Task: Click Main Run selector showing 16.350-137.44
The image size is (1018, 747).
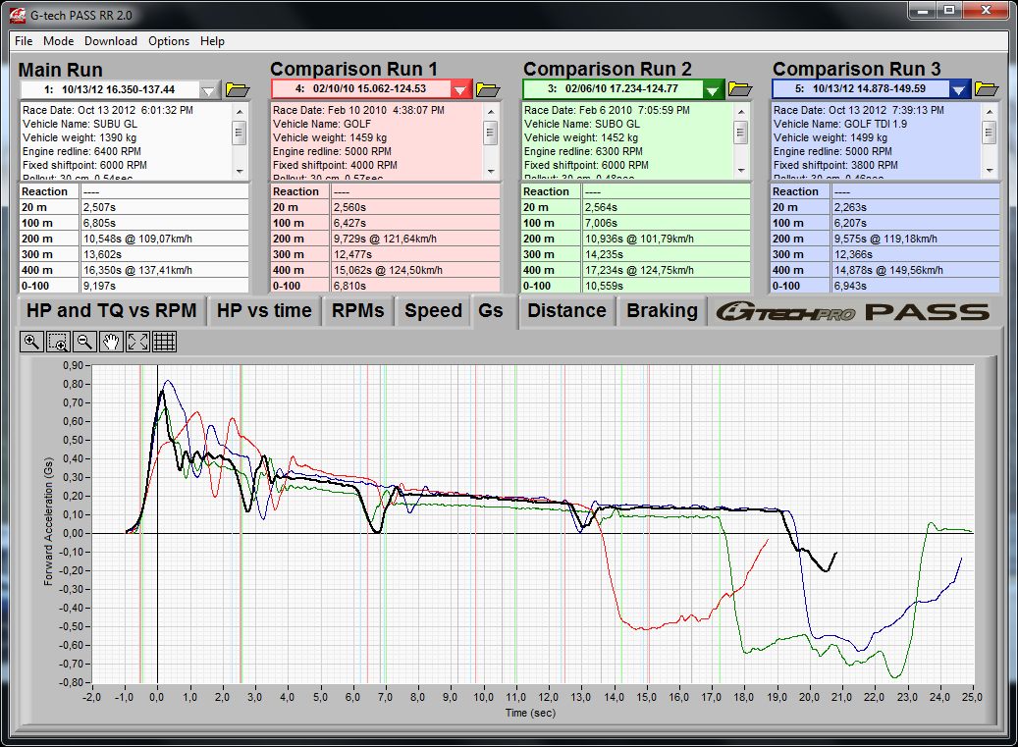Action: [110, 89]
